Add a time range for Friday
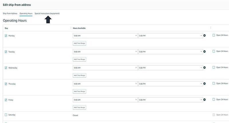This screenshot has width=229, height=123. tap(80, 108)
